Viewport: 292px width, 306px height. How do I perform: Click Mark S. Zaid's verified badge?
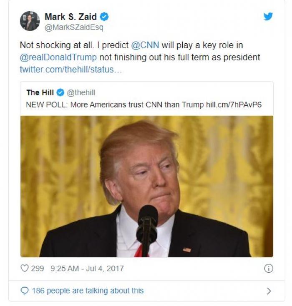click(104, 17)
